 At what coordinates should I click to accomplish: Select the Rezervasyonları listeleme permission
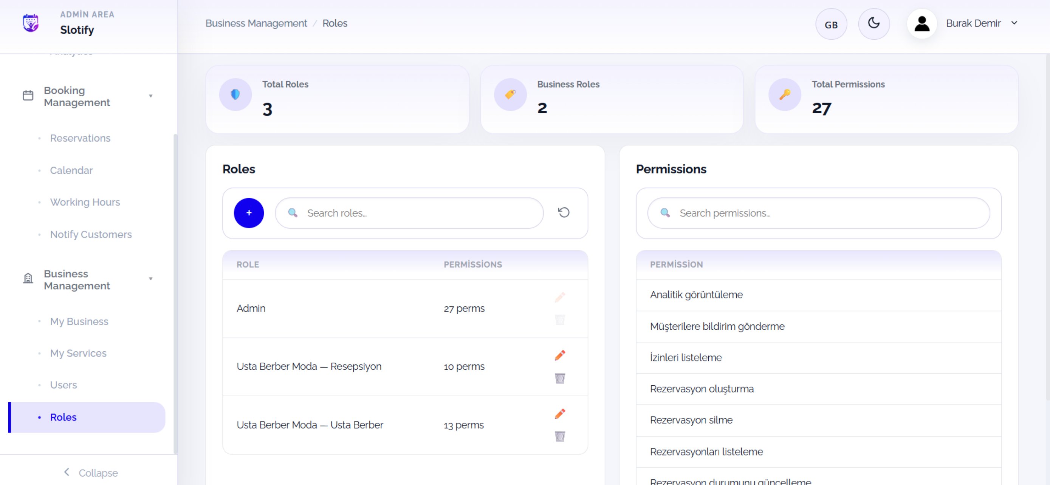[818, 452]
